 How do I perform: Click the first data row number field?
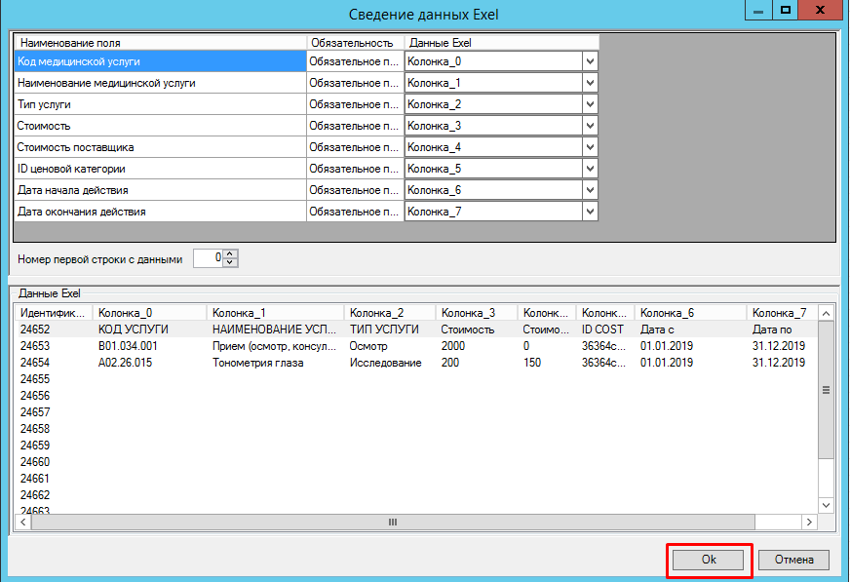[x=208, y=258]
